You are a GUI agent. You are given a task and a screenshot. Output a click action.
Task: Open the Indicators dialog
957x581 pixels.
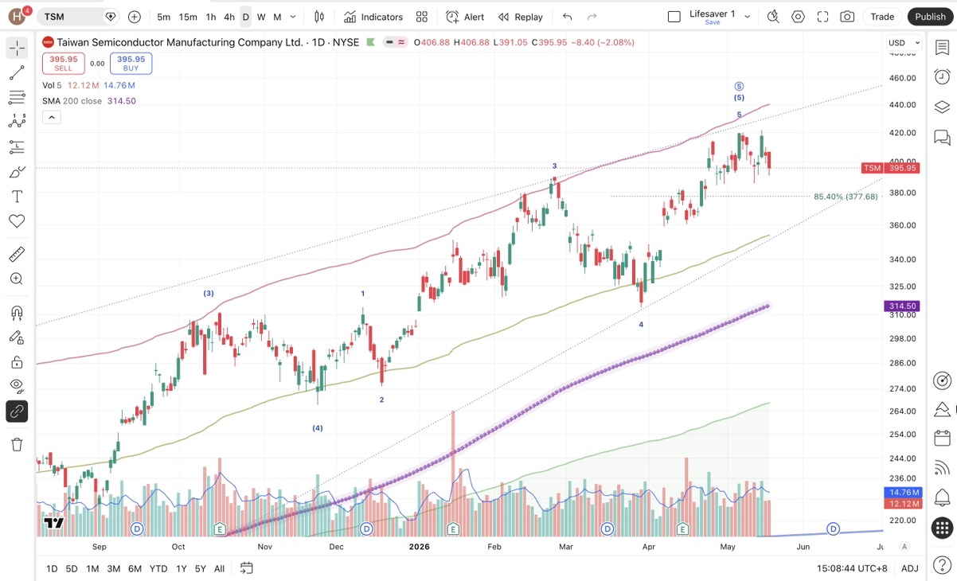pos(373,17)
